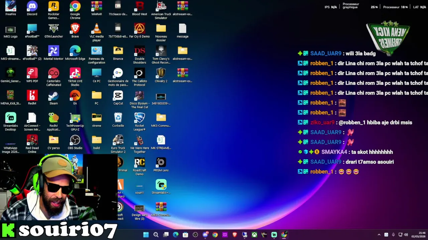The width and height of the screenshot is (428, 240).
Task: Select the Binance folder
Action: (118, 53)
